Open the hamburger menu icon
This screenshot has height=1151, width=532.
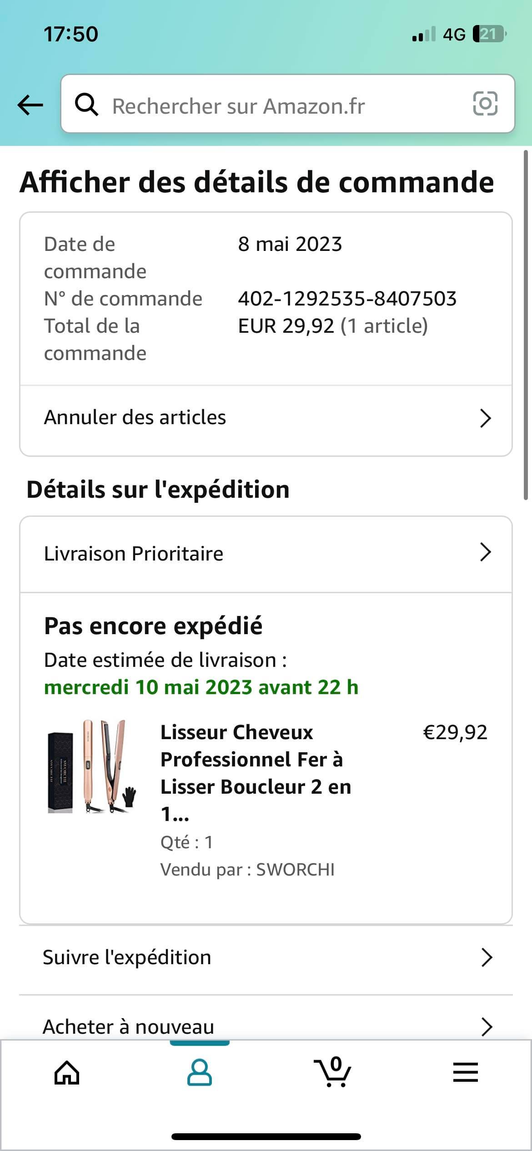click(x=465, y=1073)
